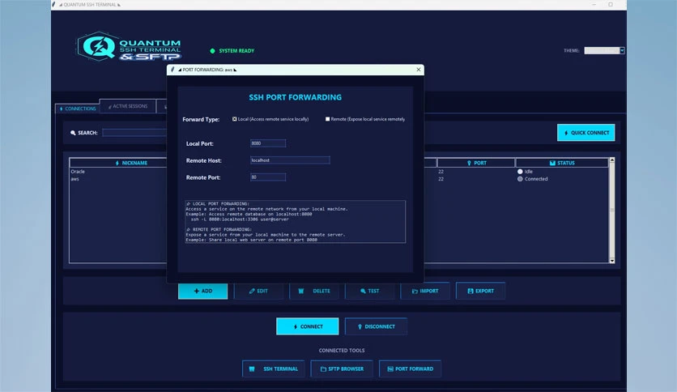This screenshot has width=677, height=392.
Task: Click port 22 in the aws row
Action: [441, 179]
